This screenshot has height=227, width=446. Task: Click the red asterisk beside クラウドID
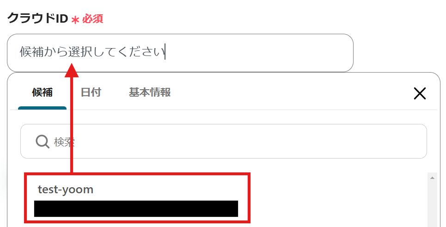point(75,20)
